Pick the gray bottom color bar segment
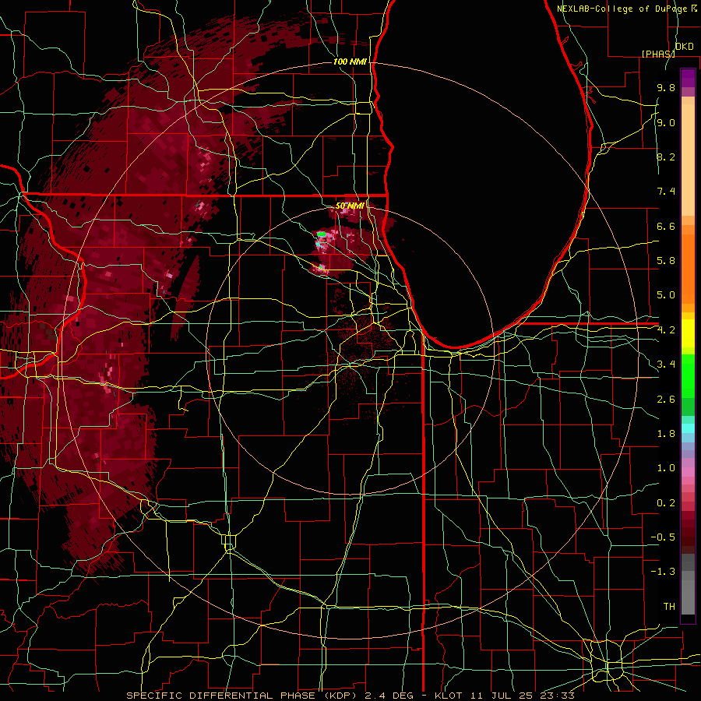This screenshot has width=701, height=701. pyautogui.click(x=688, y=597)
